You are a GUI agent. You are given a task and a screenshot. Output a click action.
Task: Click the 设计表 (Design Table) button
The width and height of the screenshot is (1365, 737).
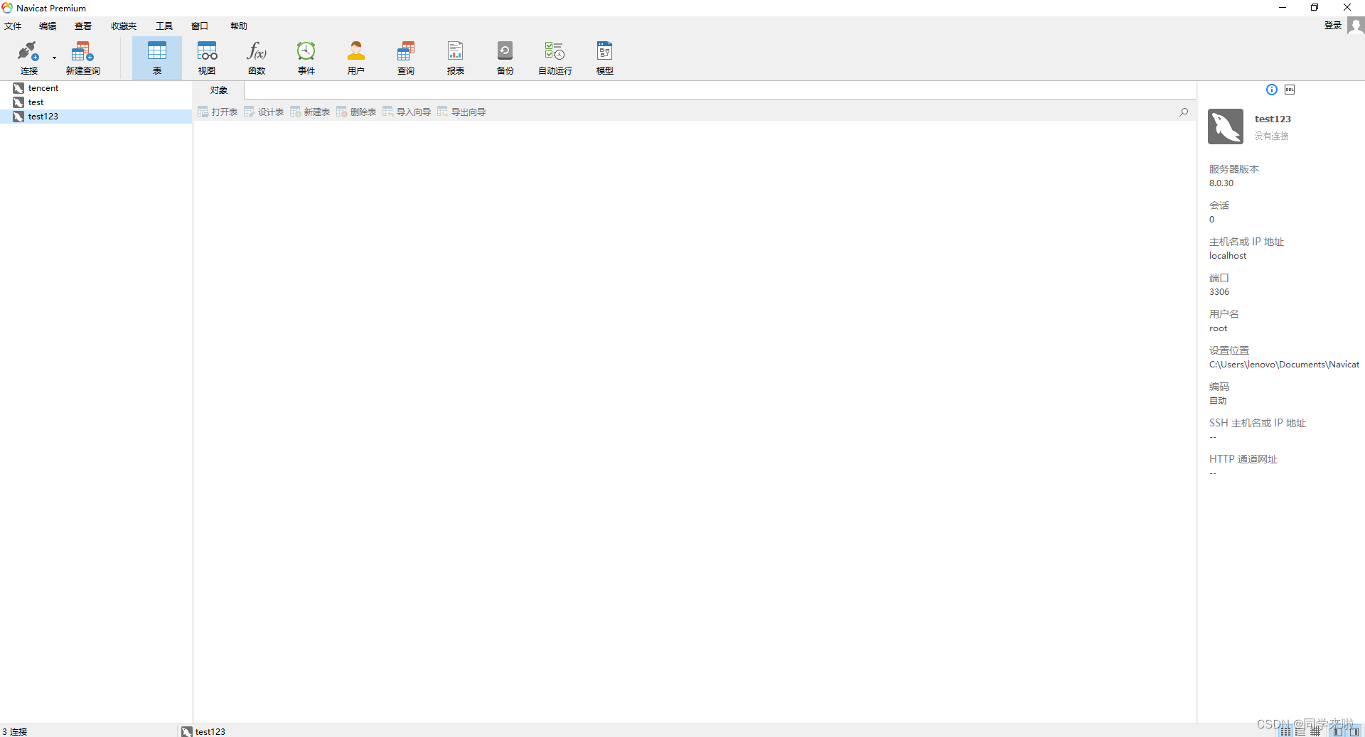264,112
